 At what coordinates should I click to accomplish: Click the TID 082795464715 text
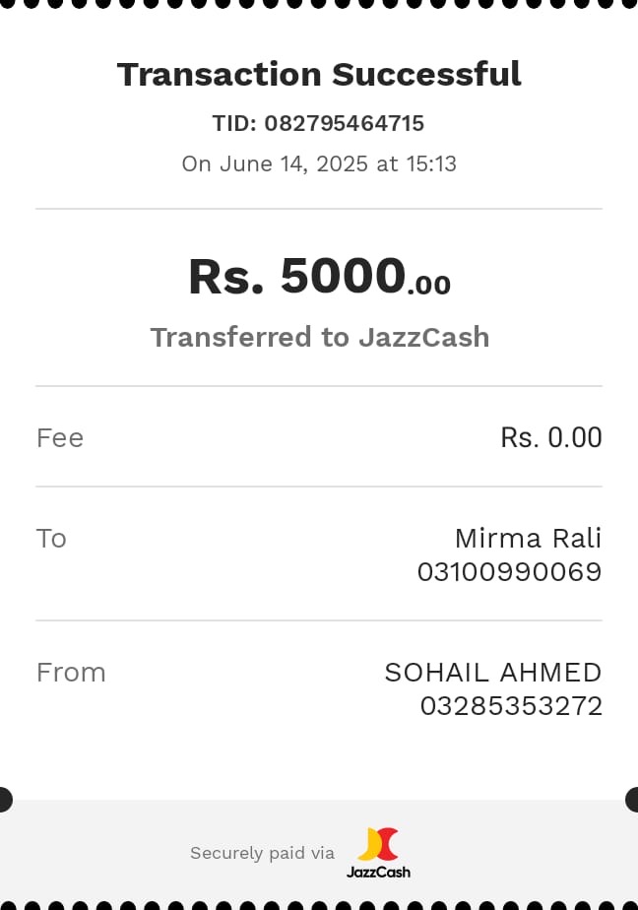318,123
